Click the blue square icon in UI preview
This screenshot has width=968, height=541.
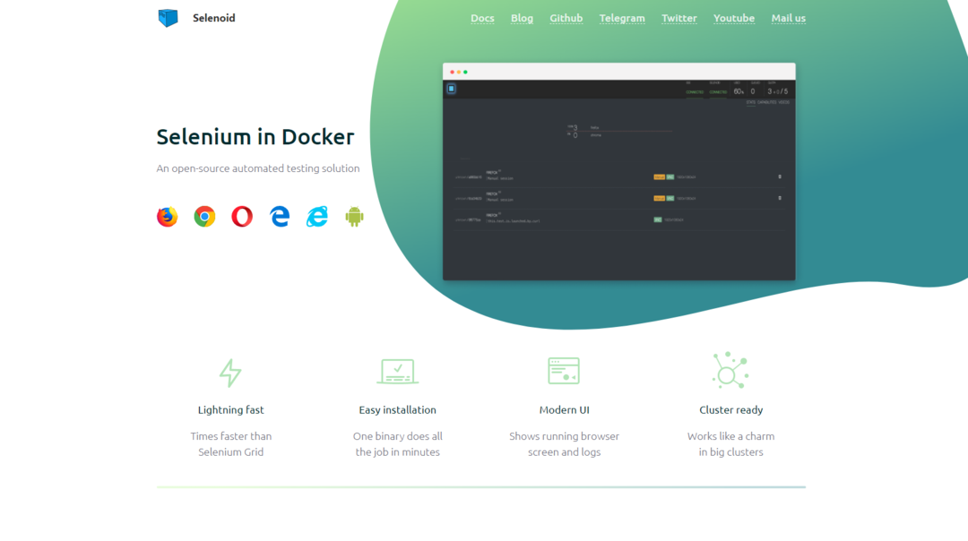coord(451,89)
